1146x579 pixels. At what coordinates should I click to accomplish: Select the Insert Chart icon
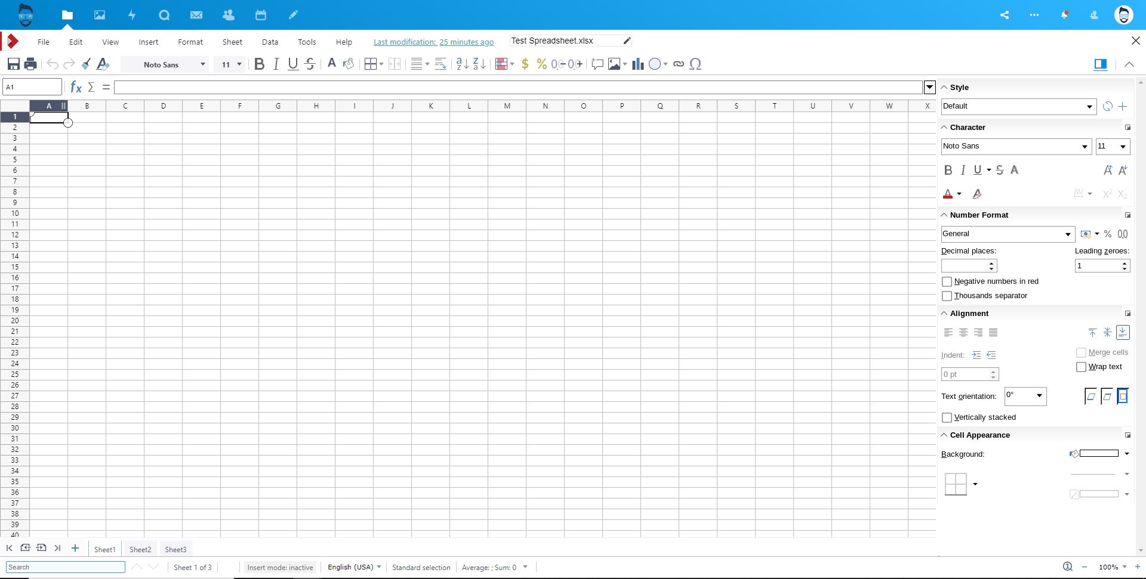click(637, 64)
